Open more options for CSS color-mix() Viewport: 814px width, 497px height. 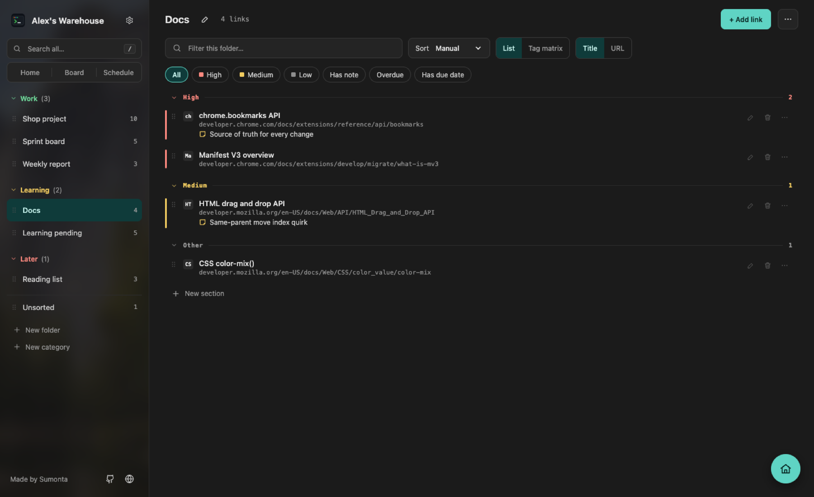pyautogui.click(x=784, y=266)
